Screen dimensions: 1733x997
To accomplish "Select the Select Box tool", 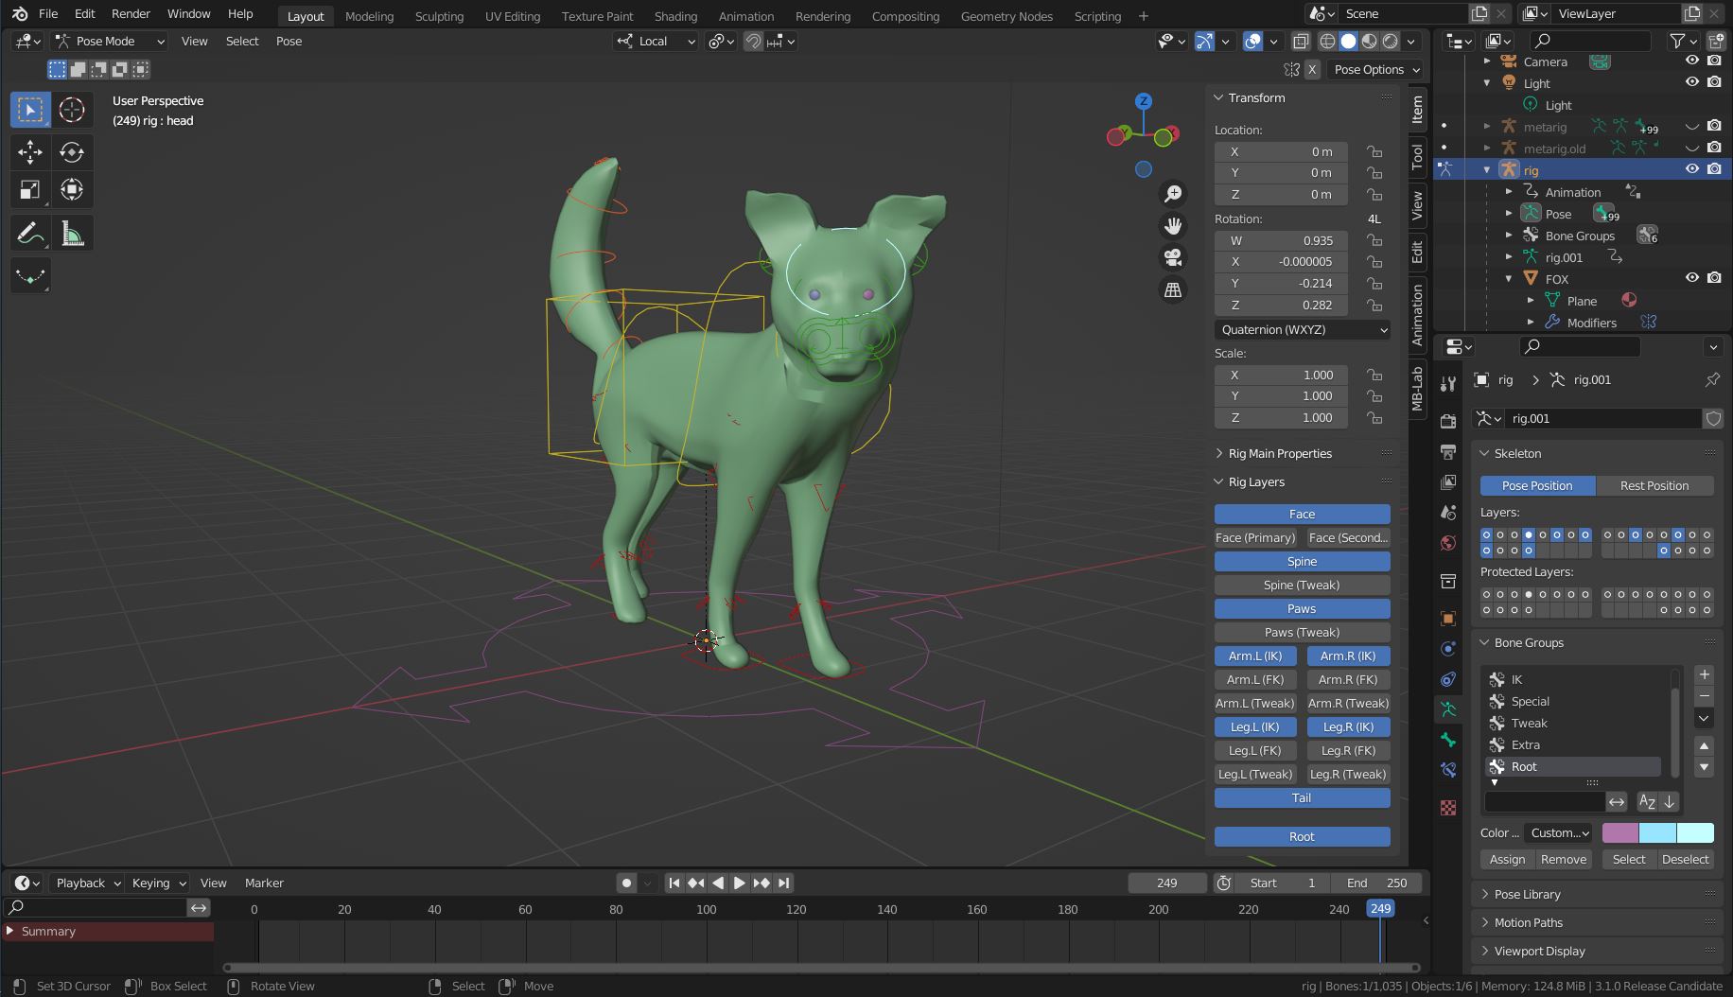I will (x=30, y=110).
